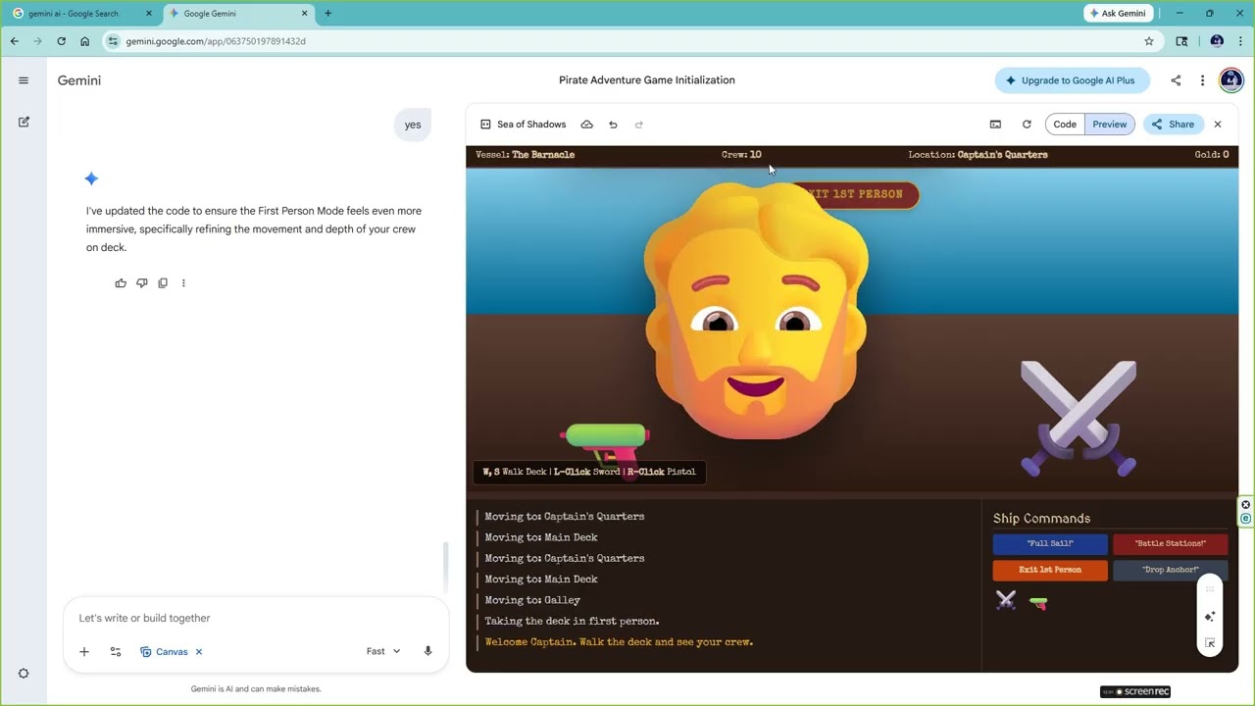
Task: Reload the canvas preview
Action: coord(1027,125)
